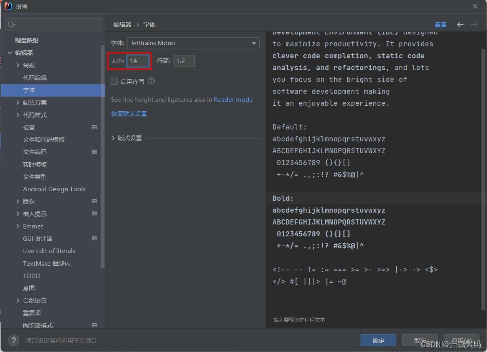Focus the settings search field
Screen dimensions: 487x352
[53, 25]
